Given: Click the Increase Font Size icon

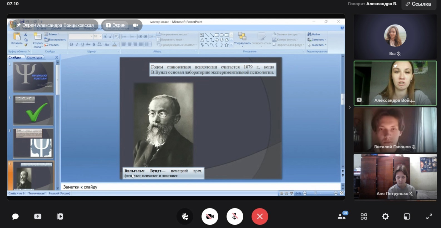Looking at the screenshot, I should [x=105, y=36].
